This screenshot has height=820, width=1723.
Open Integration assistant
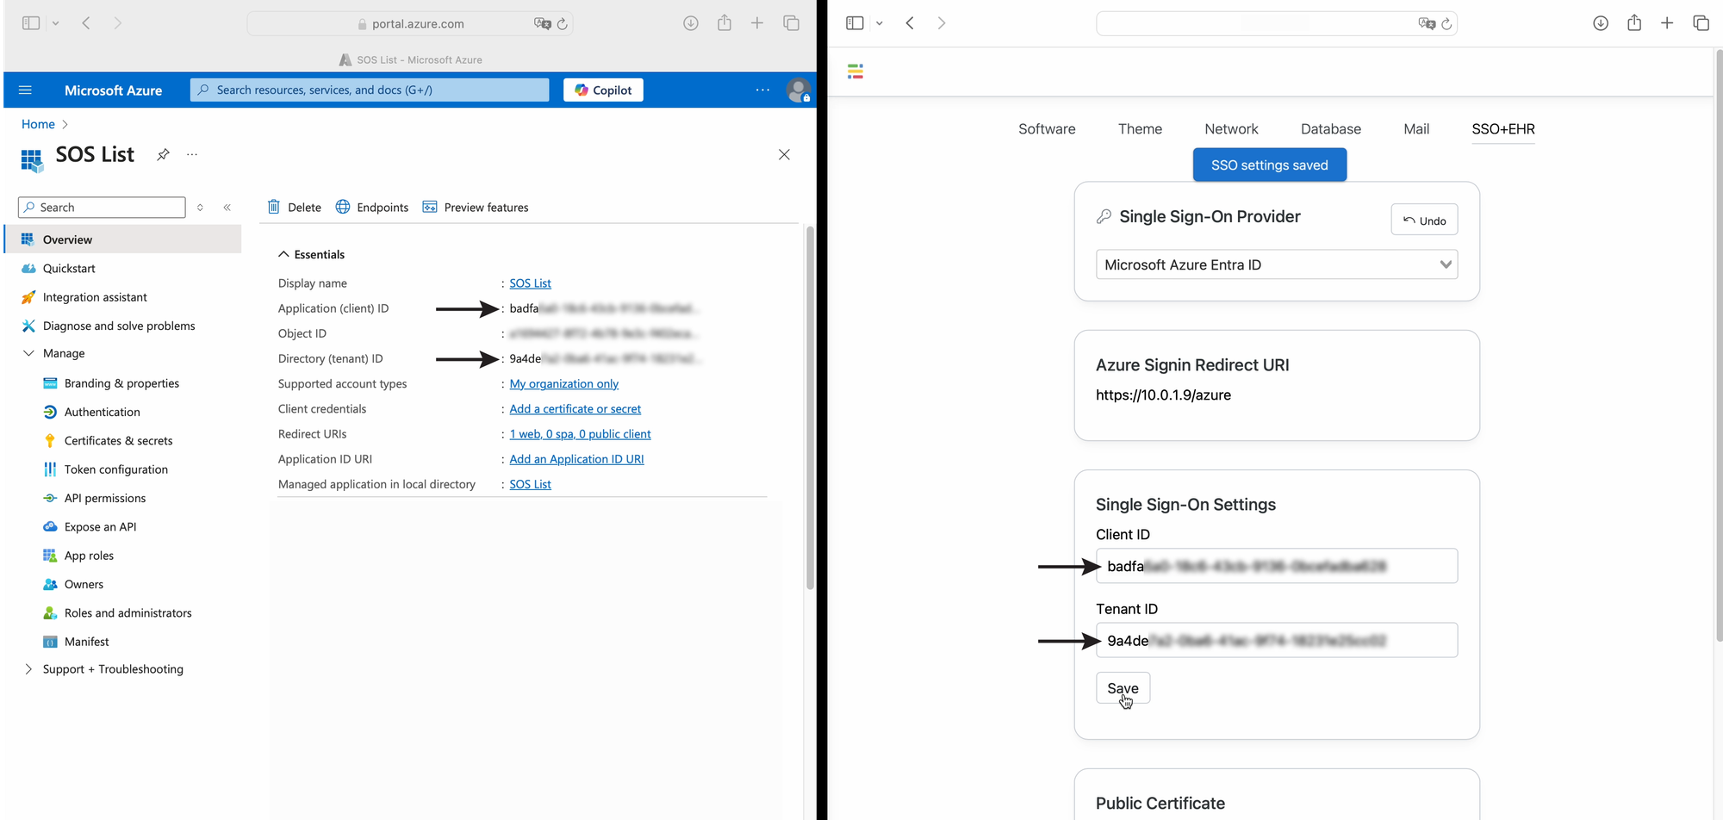click(95, 297)
